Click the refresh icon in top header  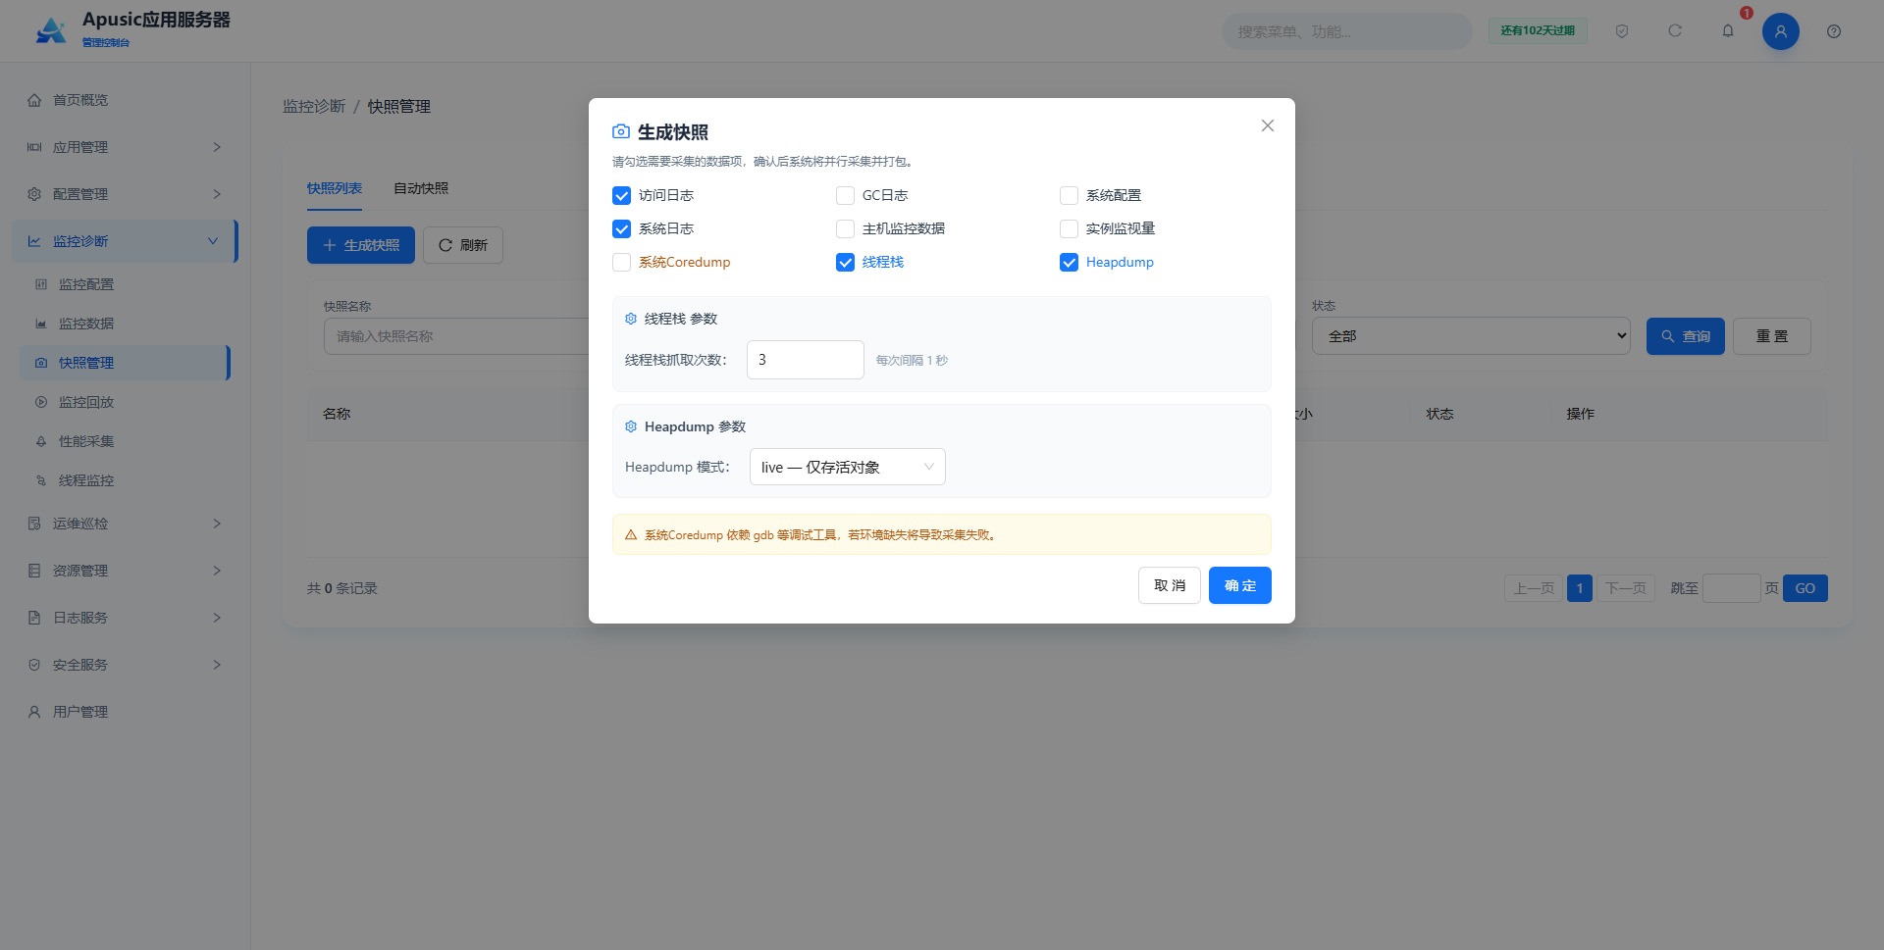(1675, 31)
